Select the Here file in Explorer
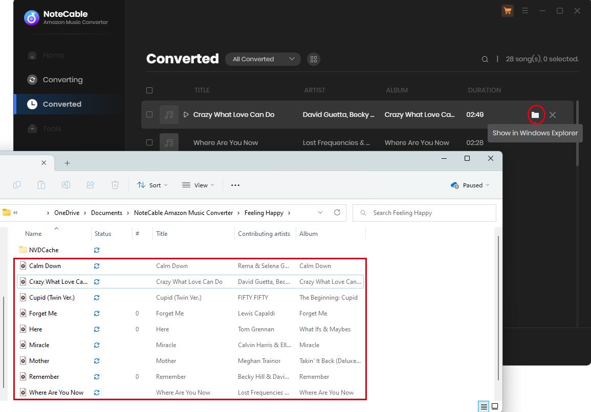Screen dimensions: 591x412 point(35,329)
